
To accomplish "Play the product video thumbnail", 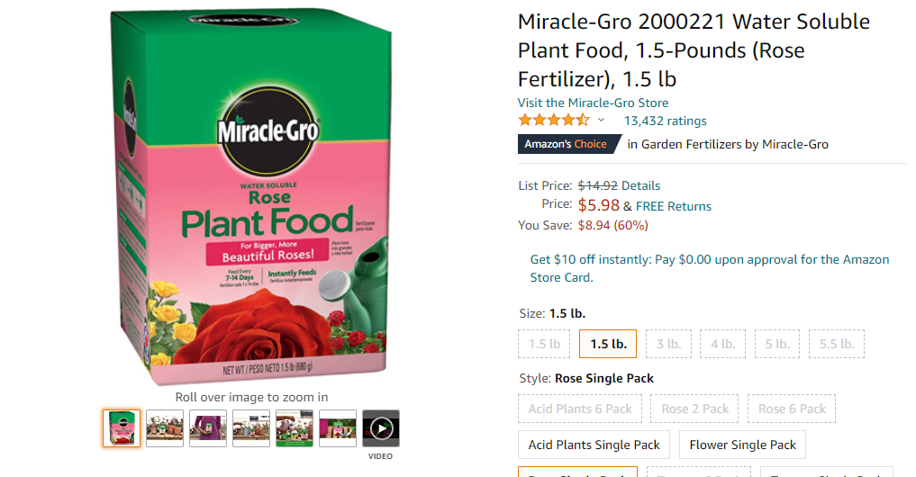I will [x=381, y=428].
